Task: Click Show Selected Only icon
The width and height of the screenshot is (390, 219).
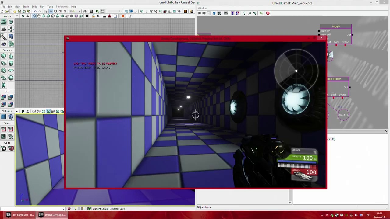Action: 4,129
